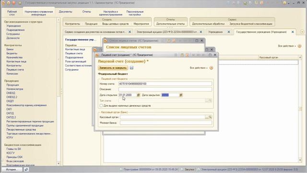This screenshot has width=307, height=173.
Task: Open КОСГУ in left navigation
Action: click(x=11, y=153)
